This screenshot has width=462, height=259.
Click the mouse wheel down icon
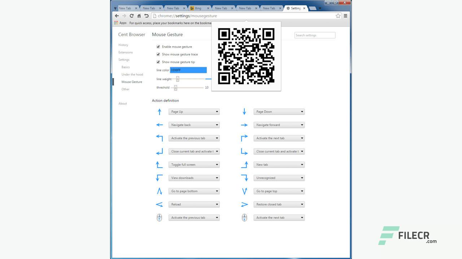click(x=244, y=218)
